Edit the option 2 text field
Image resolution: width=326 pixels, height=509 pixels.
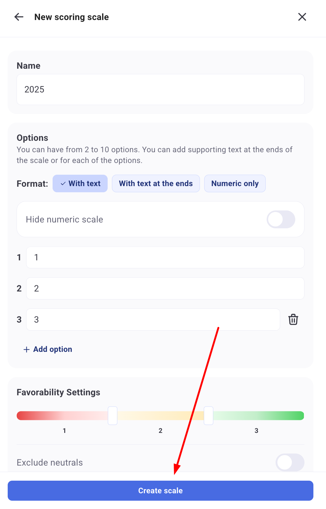[x=165, y=288]
